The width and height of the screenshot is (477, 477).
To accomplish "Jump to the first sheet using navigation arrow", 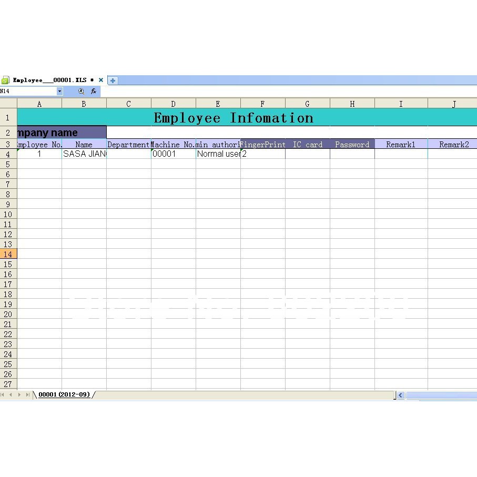I will pos(3,395).
